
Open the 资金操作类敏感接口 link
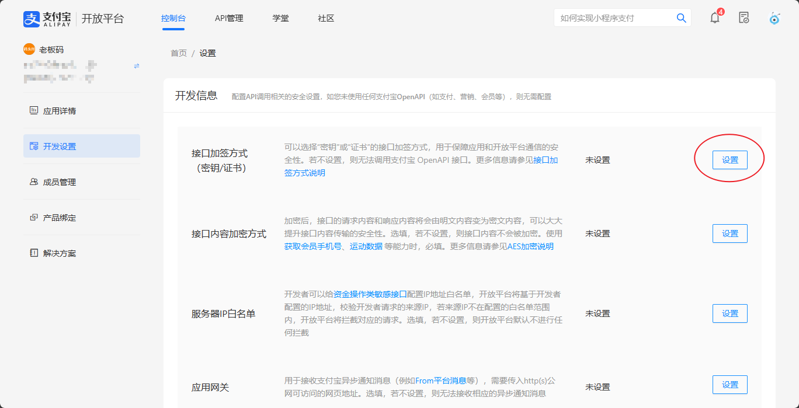[370, 294]
